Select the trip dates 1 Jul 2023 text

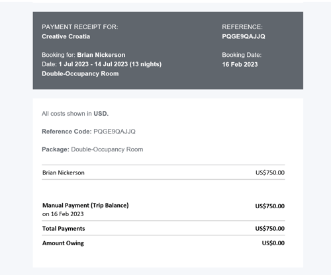tap(73, 64)
